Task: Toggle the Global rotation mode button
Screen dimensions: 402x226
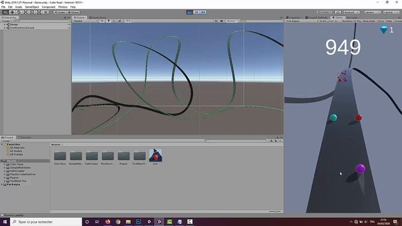Action: tap(73, 13)
